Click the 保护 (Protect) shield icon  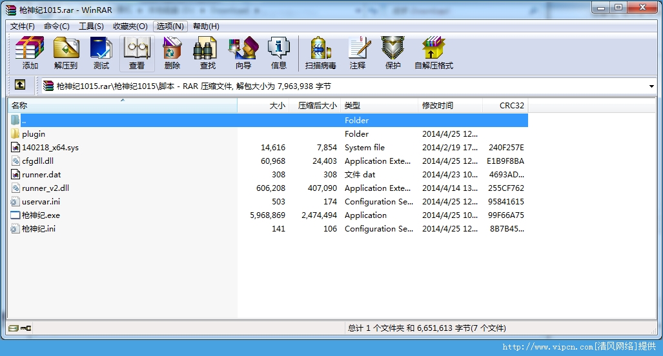[393, 48]
